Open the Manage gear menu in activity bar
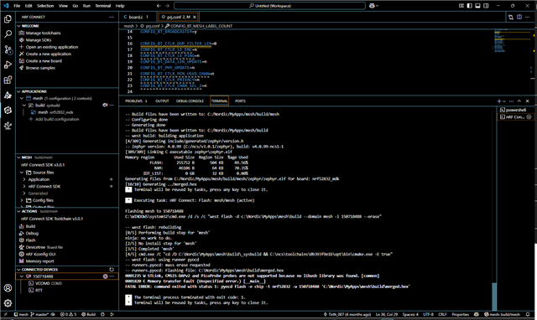Screen dimensions: 537x320 coord(8,303)
